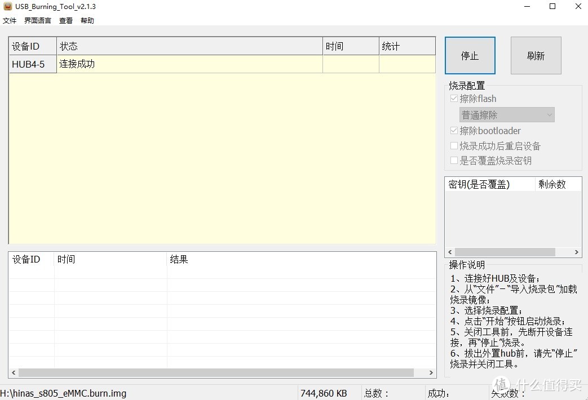Select the HUB4-5 device row
Screen dimensions: 588x400
(169, 64)
